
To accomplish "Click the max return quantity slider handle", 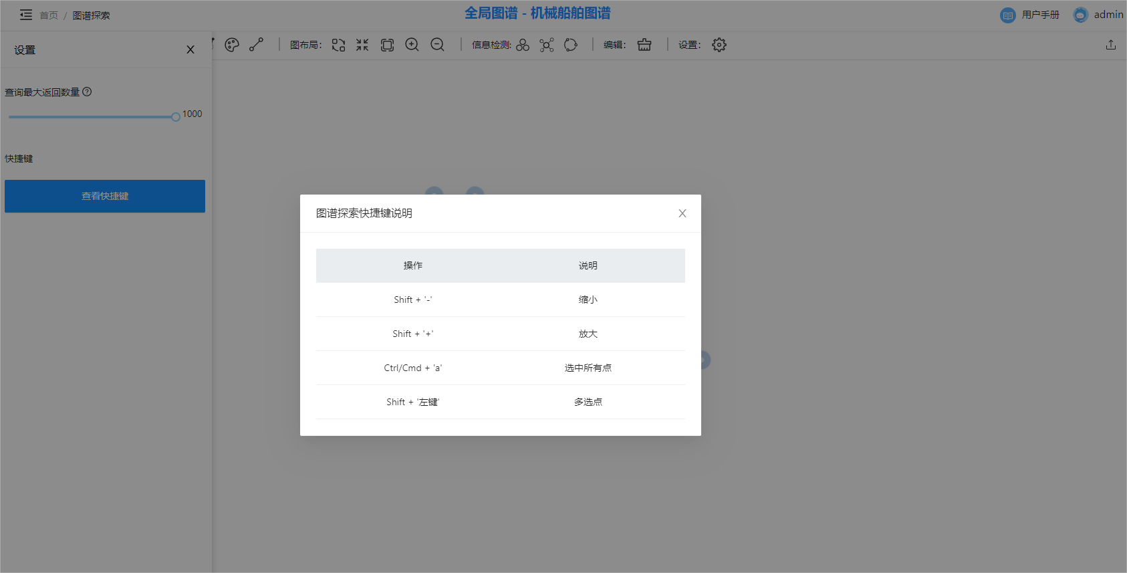I will 176,117.
